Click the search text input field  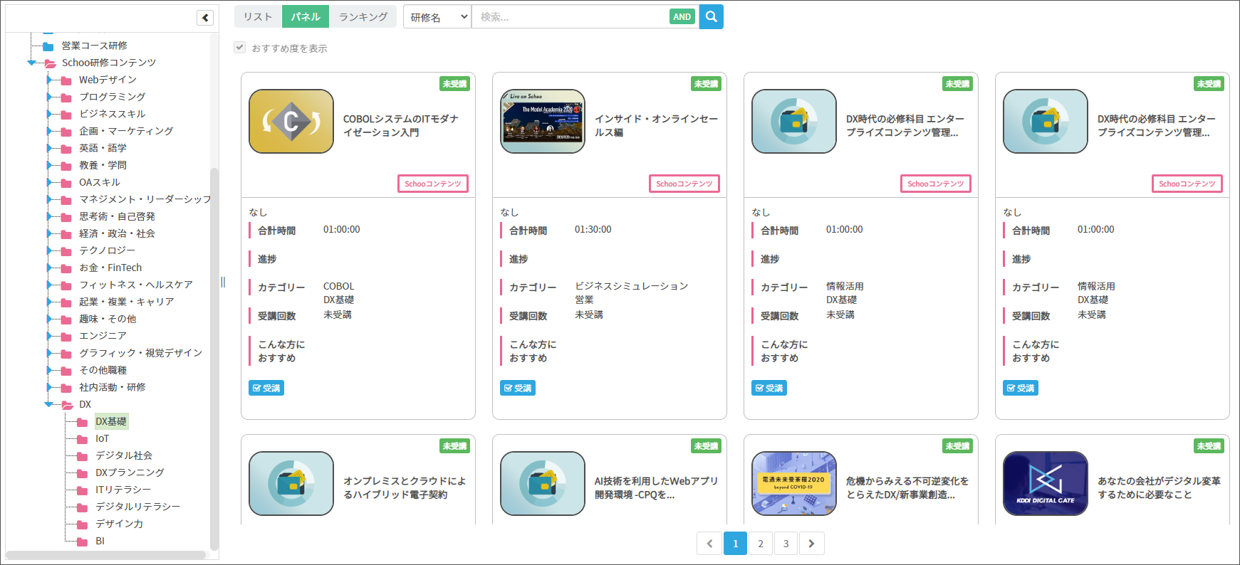pyautogui.click(x=570, y=17)
